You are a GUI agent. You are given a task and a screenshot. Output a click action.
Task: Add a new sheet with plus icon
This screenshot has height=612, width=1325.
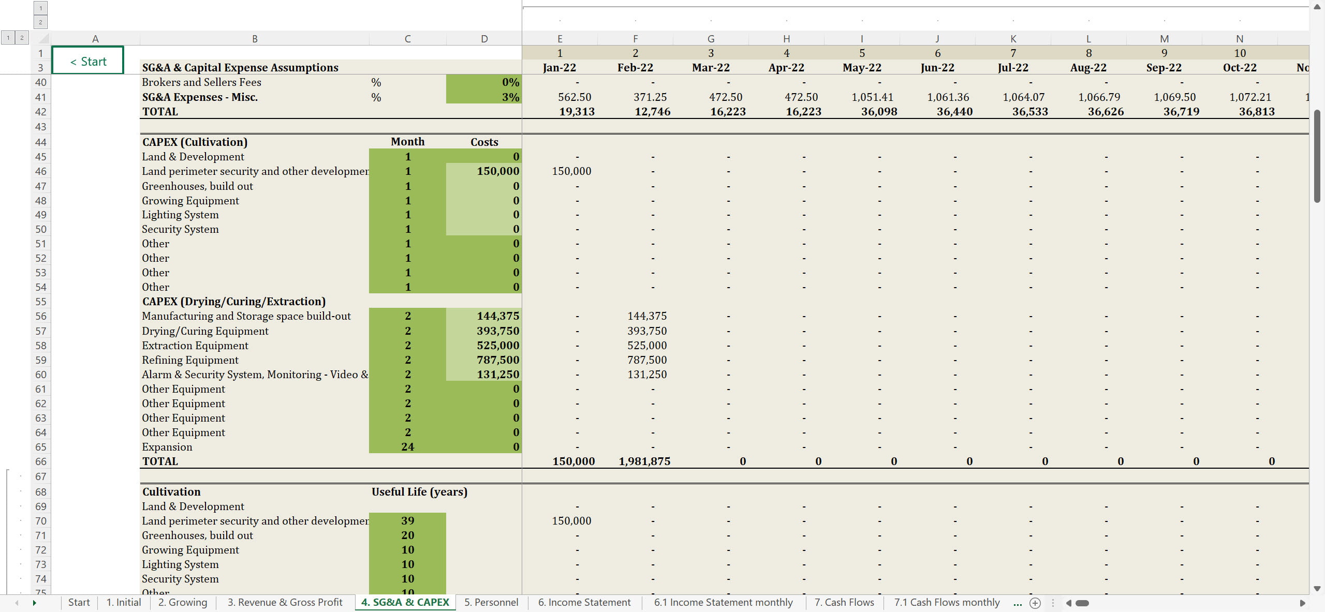click(1035, 603)
